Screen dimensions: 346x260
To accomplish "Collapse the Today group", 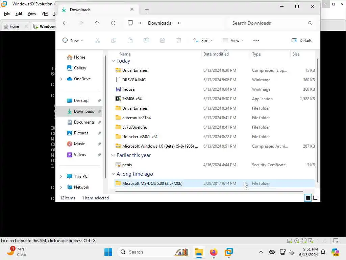I will click(113, 61).
